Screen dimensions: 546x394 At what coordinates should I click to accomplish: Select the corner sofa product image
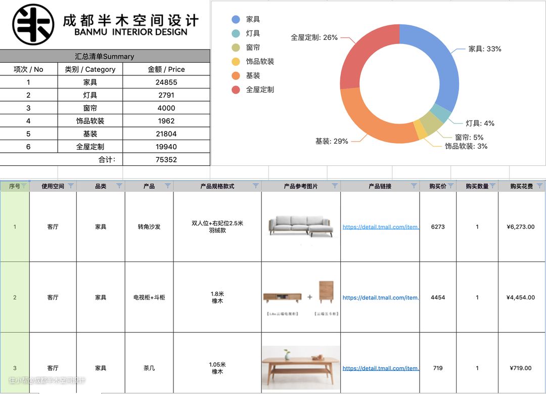coord(301,227)
